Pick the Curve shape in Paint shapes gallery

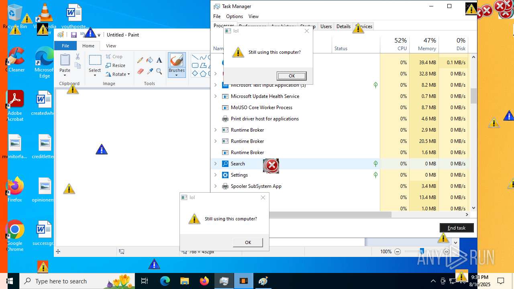pos(203,57)
